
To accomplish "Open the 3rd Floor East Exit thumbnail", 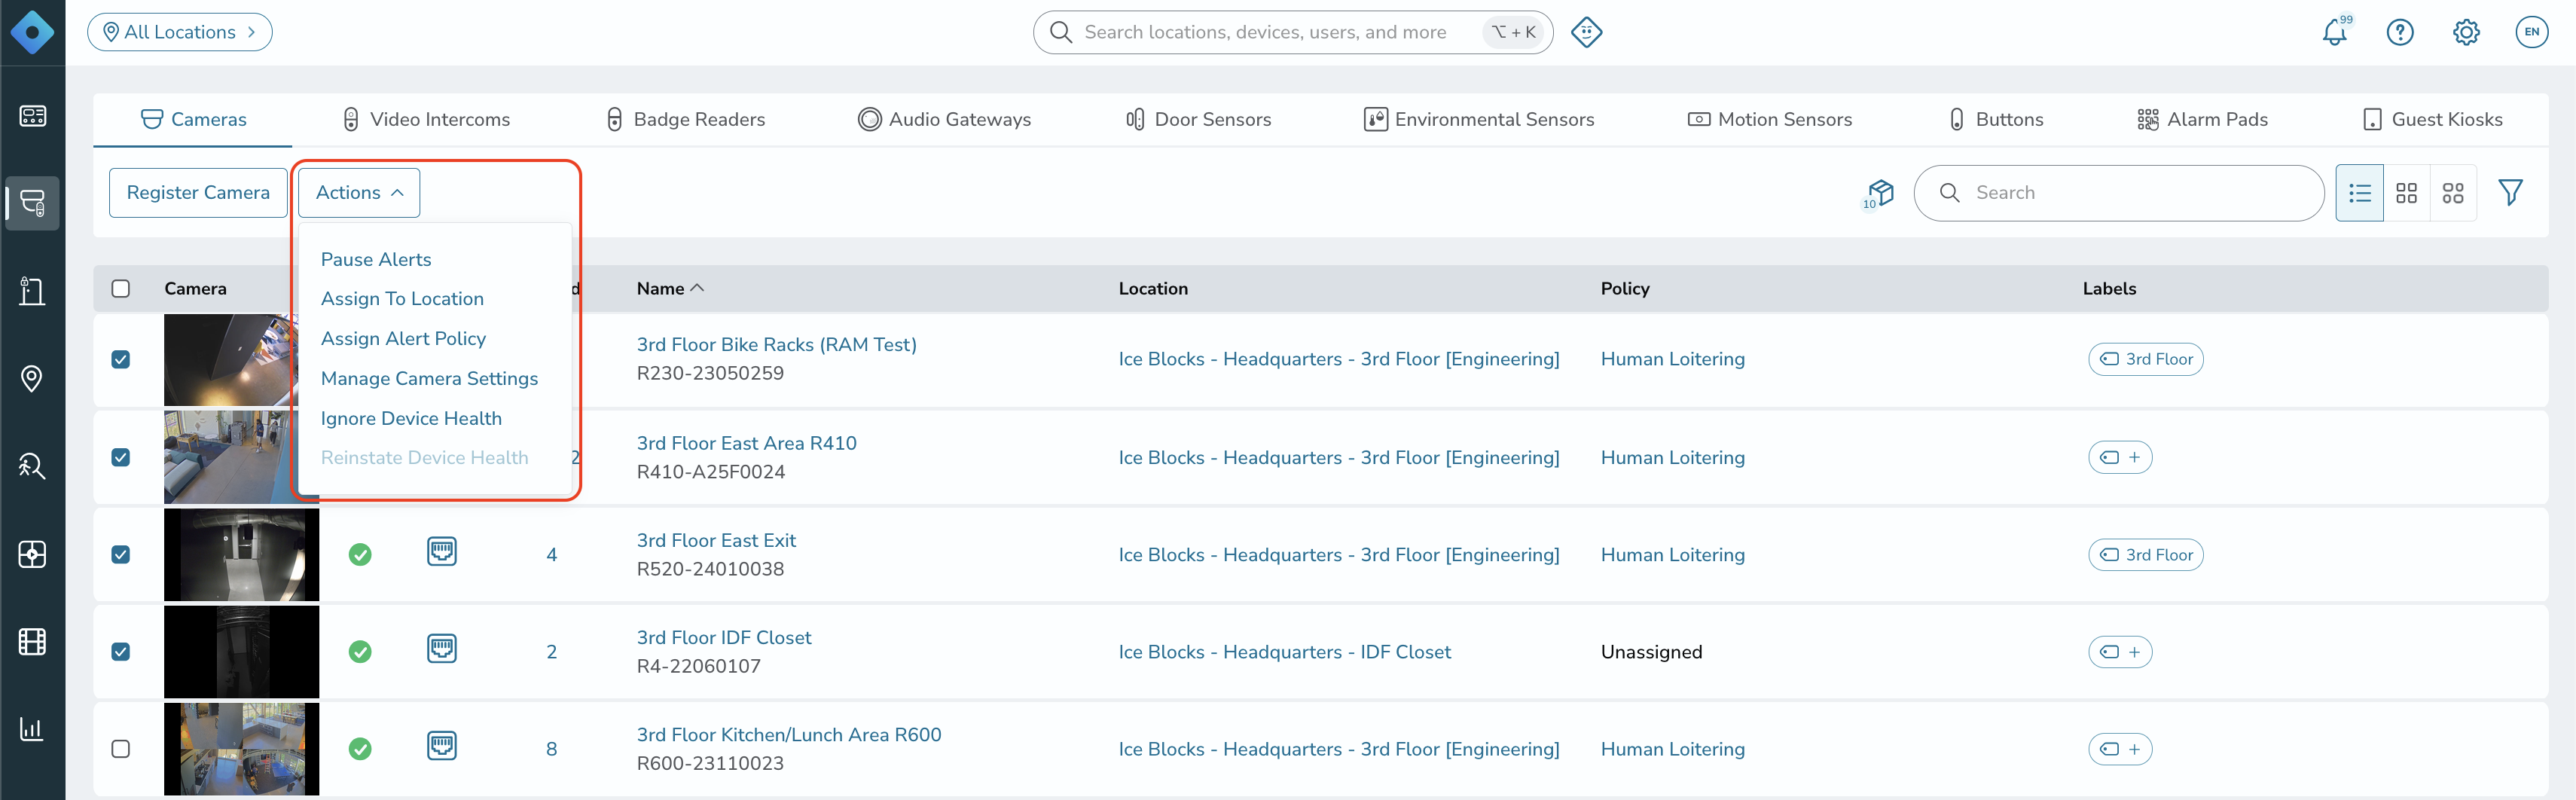I will (241, 554).
